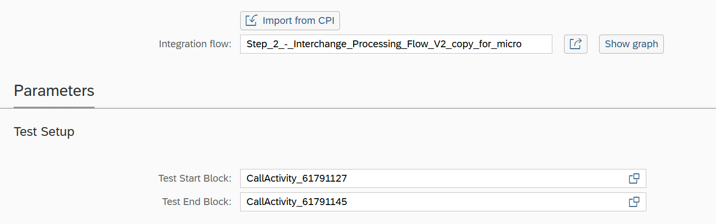The image size is (716, 224).
Task: Click the 'Test End Block:' label
Action: [x=196, y=202]
